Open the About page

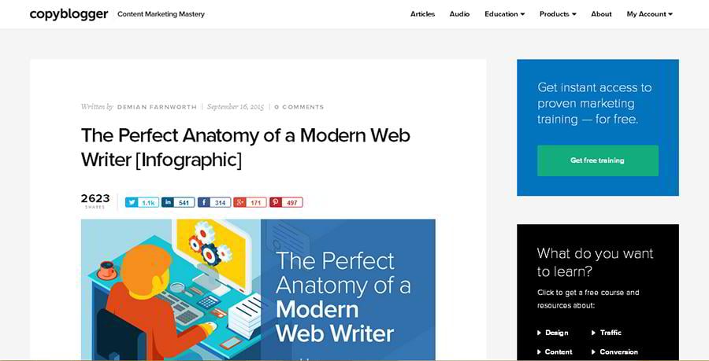(x=601, y=14)
